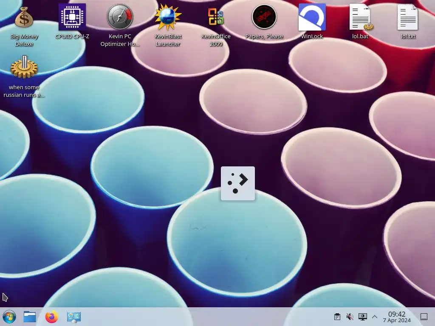Open the Big Money Deluxe desktop icon
435x326 pixels.
(24, 17)
